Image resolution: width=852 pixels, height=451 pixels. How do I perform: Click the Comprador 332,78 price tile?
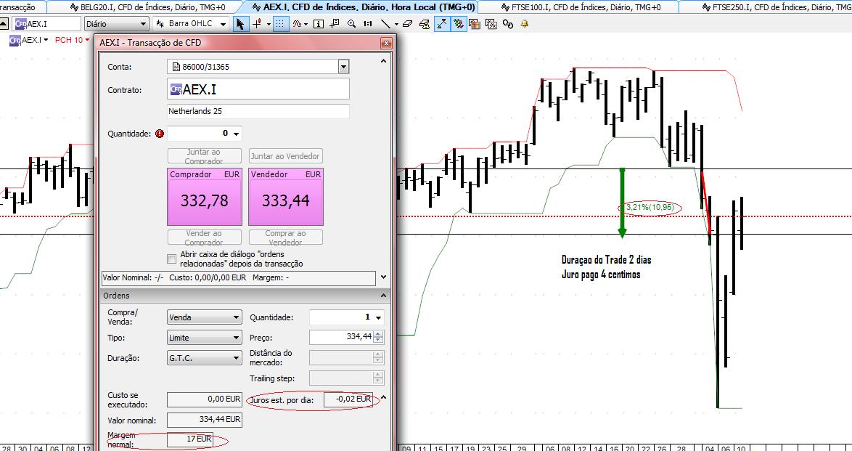pos(205,197)
